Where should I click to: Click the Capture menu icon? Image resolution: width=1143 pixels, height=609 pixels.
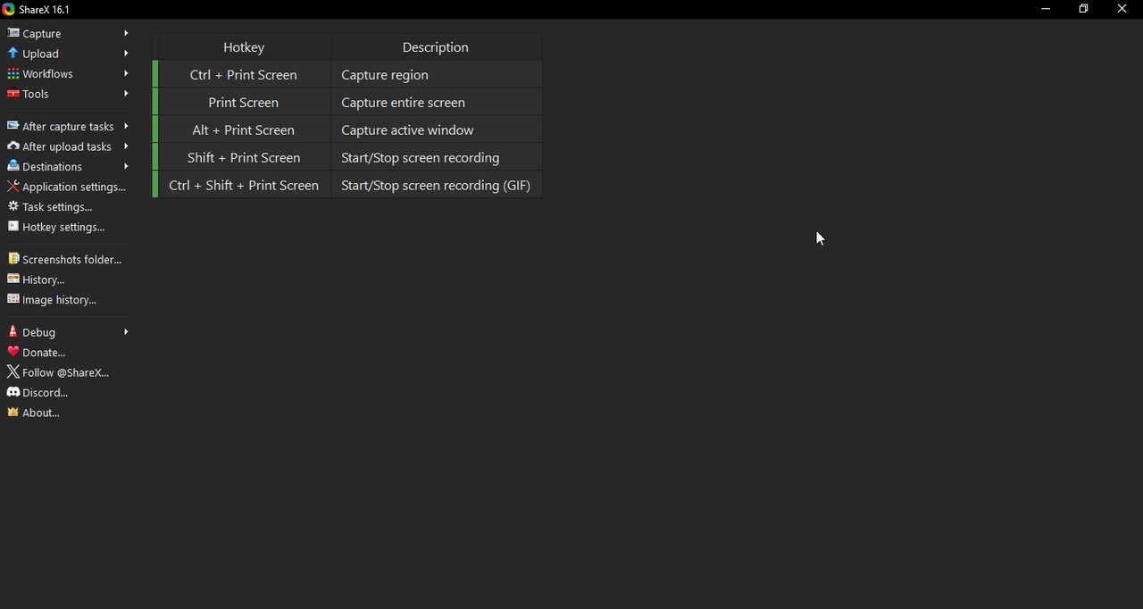13,33
